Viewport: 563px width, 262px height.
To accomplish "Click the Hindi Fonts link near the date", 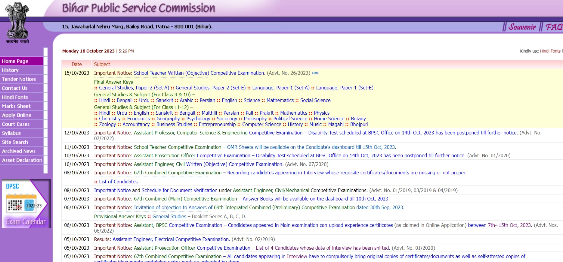I will pyautogui.click(x=550, y=51).
